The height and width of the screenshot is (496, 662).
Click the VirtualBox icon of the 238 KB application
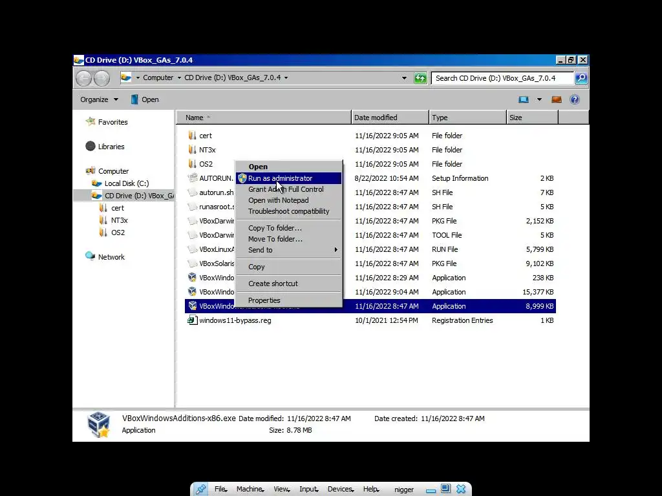(193, 278)
